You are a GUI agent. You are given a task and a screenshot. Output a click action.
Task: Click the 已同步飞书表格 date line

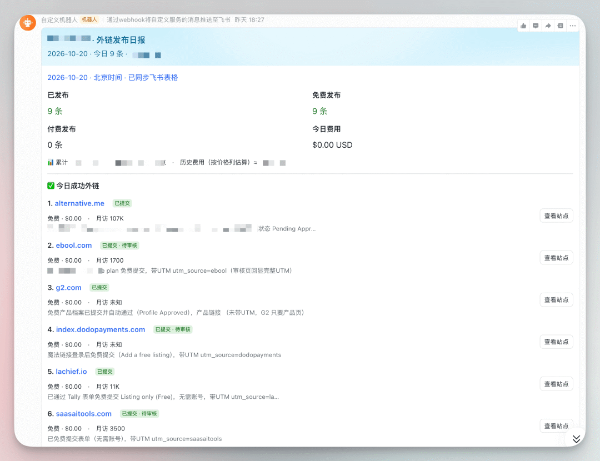coord(112,77)
